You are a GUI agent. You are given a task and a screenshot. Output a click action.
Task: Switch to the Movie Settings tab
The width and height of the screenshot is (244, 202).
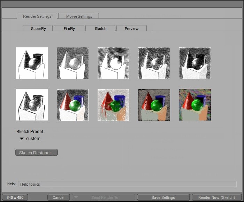pyautogui.click(x=78, y=16)
